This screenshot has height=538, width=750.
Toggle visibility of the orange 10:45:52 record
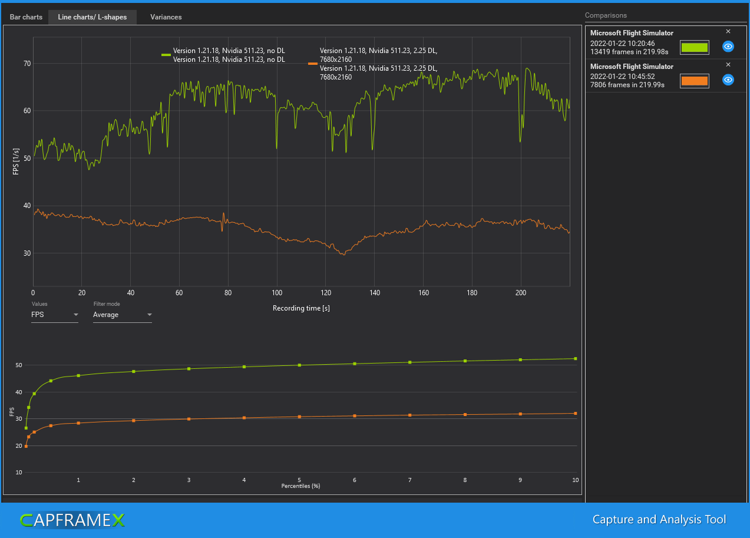click(728, 80)
